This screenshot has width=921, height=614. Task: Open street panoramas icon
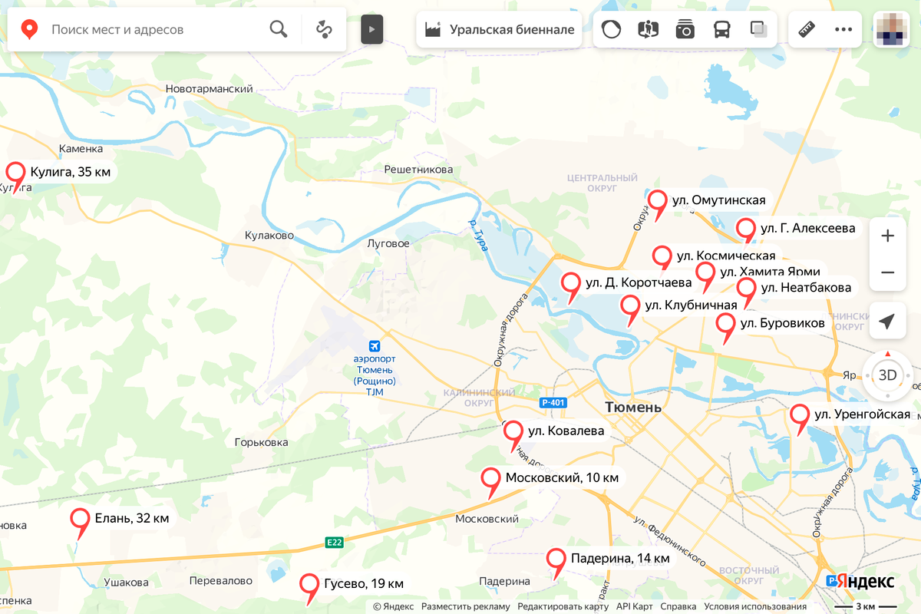click(648, 30)
